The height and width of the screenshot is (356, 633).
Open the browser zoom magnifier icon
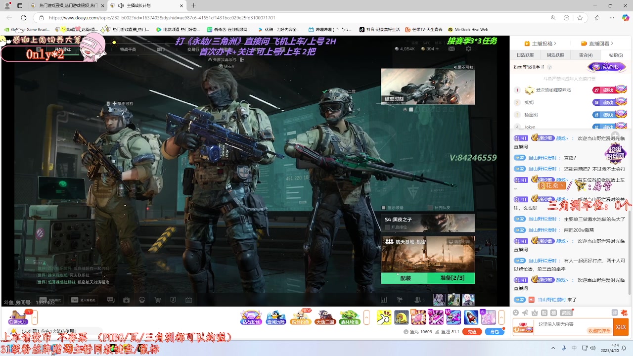[x=553, y=18]
